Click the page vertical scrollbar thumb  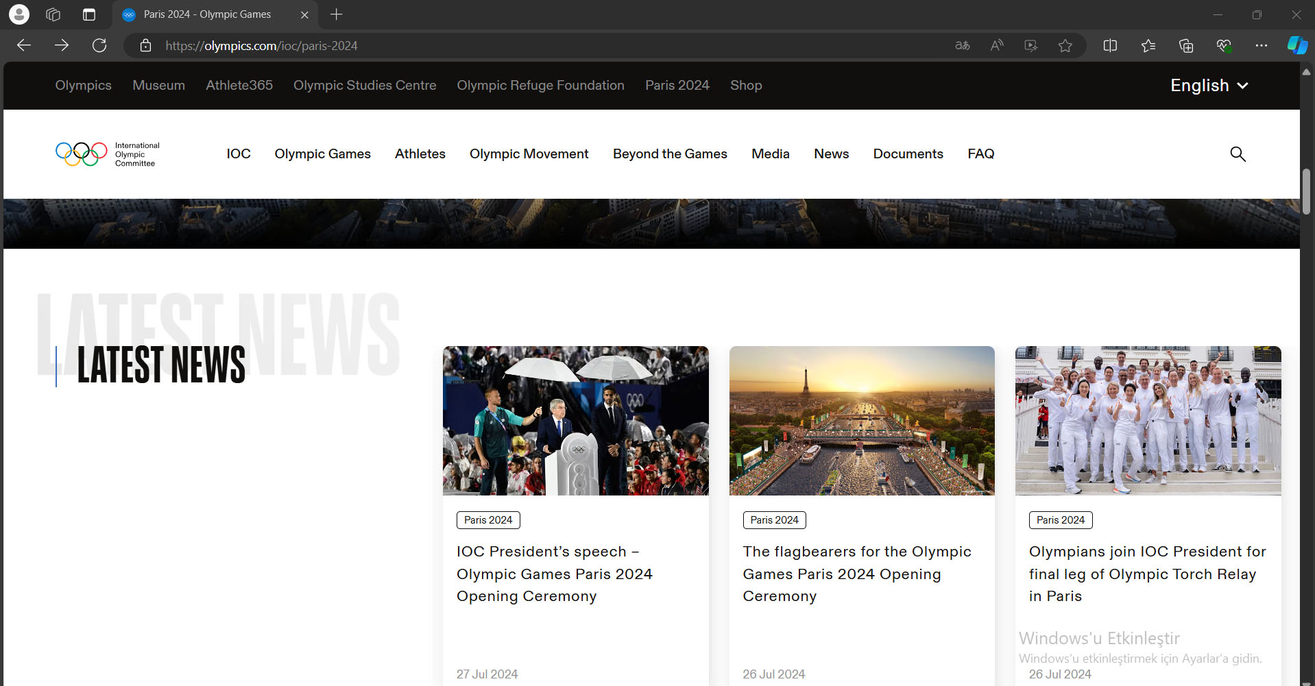[1307, 192]
